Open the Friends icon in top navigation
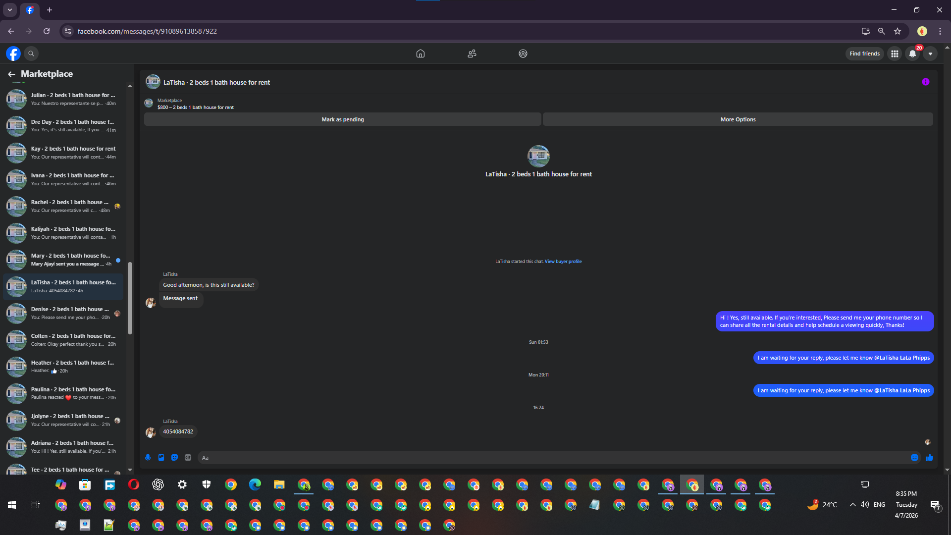The image size is (951, 535). [x=472, y=53]
